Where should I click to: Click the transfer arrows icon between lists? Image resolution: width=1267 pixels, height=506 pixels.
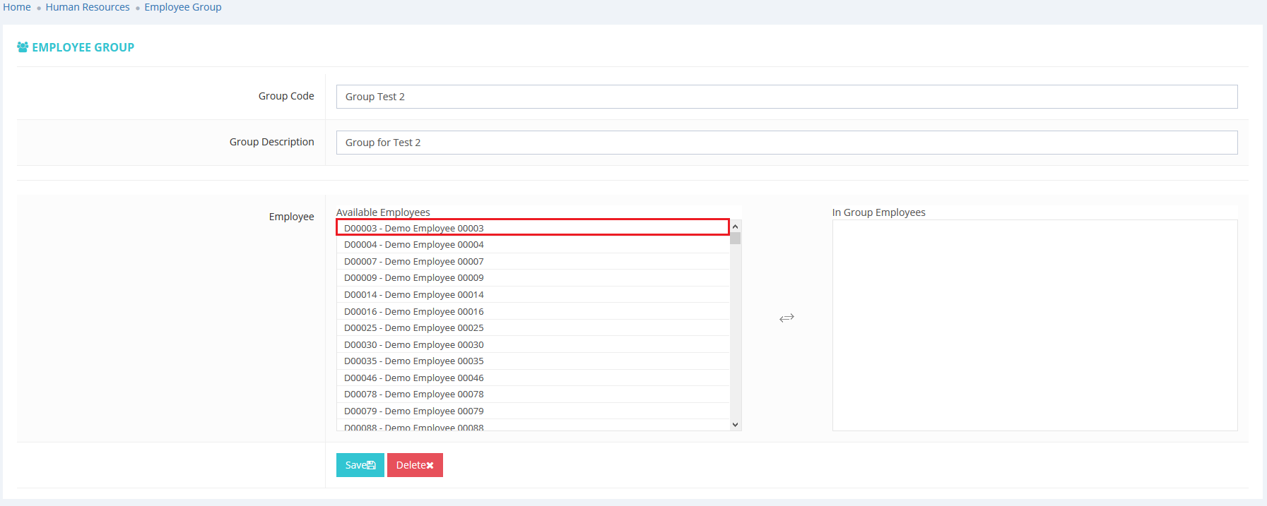click(x=786, y=318)
